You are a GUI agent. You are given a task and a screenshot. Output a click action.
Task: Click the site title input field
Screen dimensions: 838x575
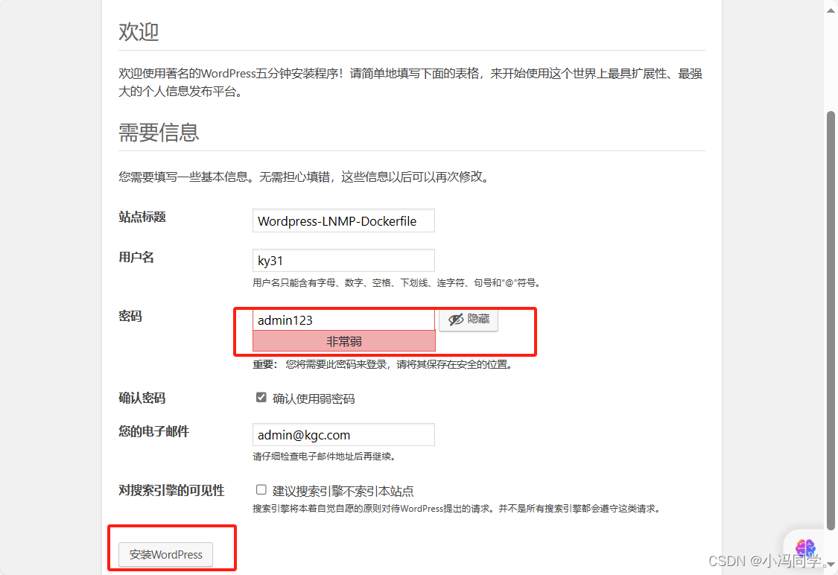[x=343, y=220]
